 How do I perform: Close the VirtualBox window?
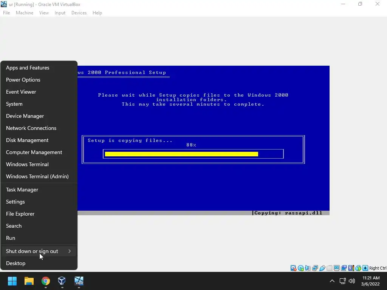[x=378, y=4]
